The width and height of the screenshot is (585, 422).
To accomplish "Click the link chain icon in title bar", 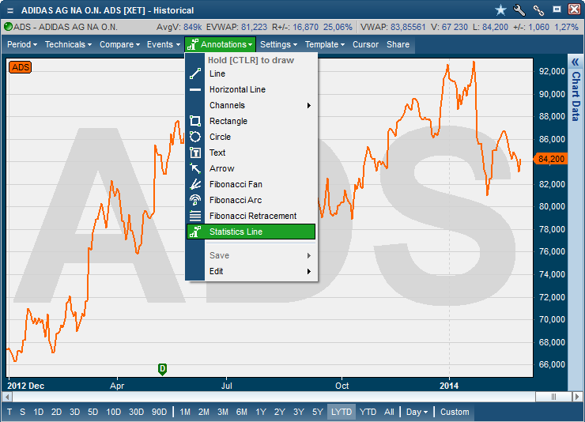I will pos(538,10).
